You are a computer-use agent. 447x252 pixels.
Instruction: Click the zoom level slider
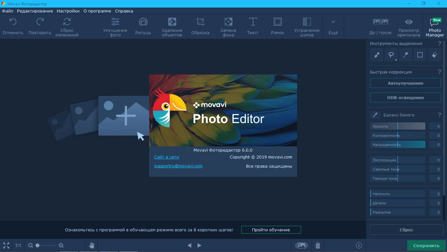click(46, 245)
